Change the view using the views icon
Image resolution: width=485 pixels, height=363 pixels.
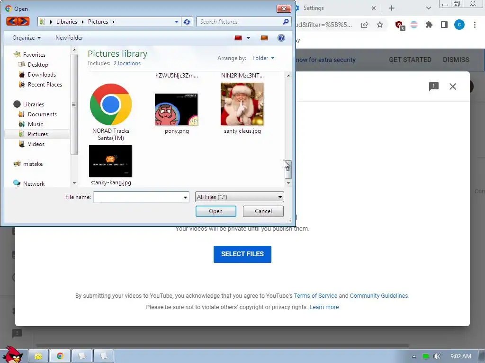238,38
